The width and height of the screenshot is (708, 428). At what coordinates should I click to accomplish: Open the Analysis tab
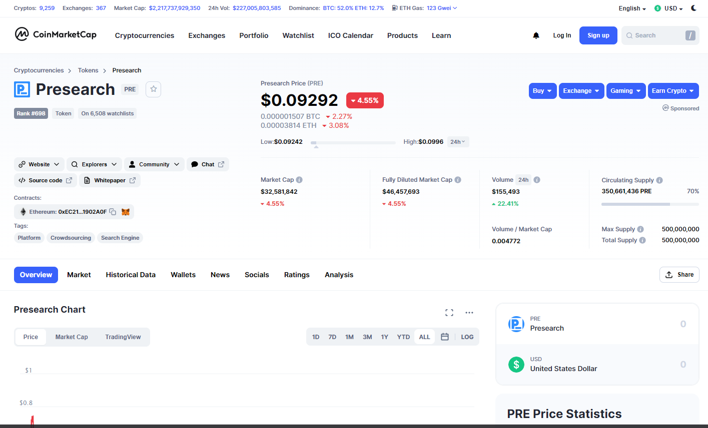339,275
